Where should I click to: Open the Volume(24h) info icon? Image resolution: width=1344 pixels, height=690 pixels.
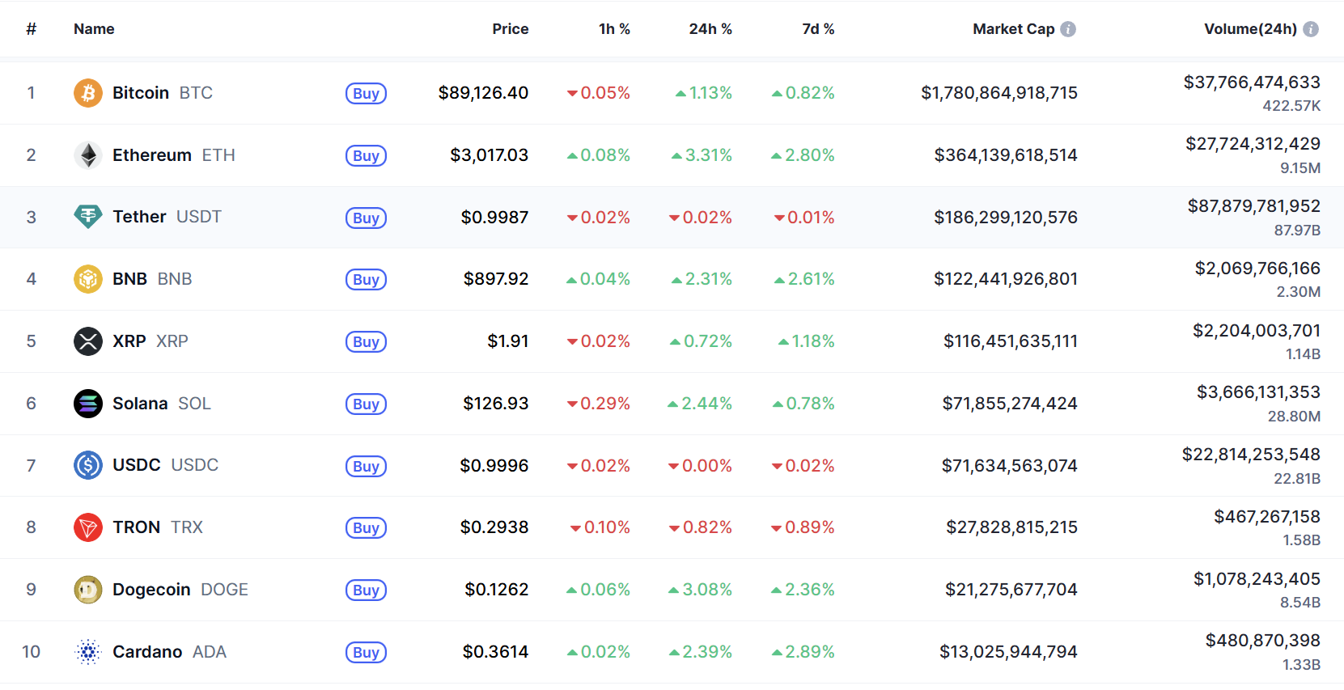coord(1311,29)
